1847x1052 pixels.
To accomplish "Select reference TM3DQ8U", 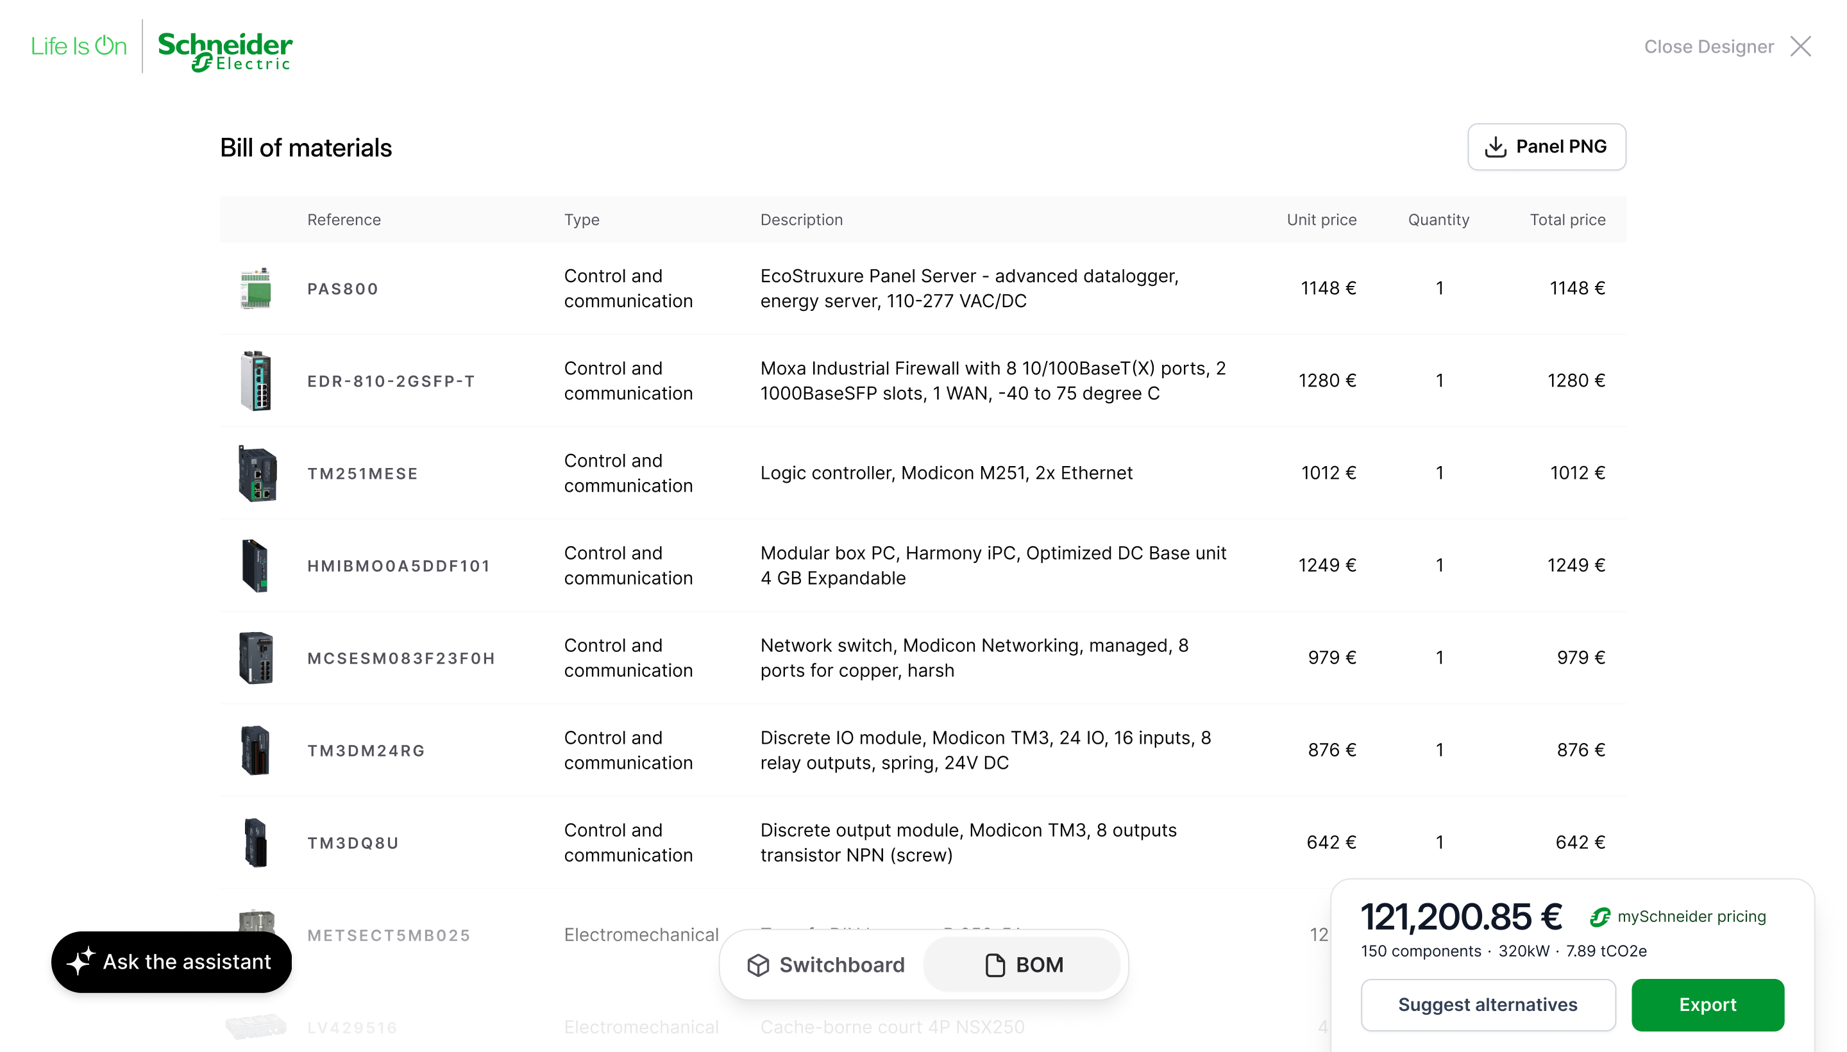I will click(x=353, y=844).
